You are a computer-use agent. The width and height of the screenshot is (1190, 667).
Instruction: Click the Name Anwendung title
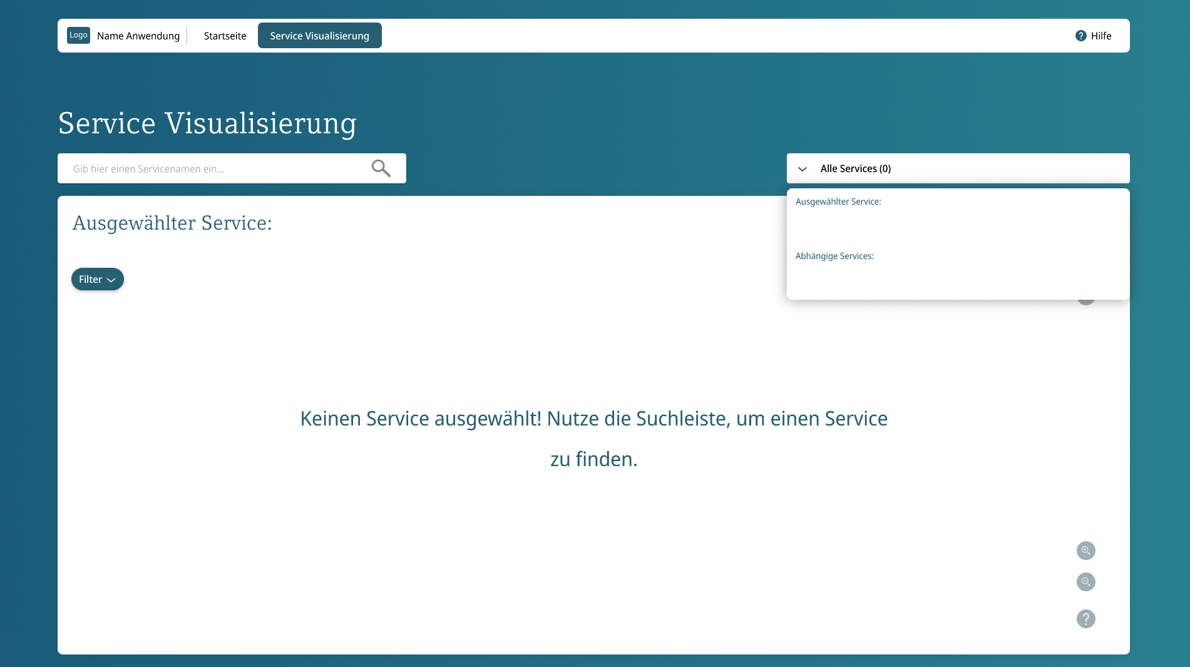click(138, 36)
